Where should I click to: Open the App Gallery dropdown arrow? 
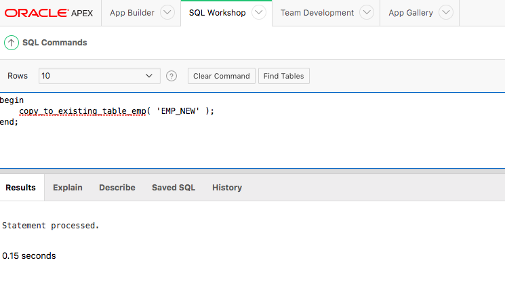point(446,13)
